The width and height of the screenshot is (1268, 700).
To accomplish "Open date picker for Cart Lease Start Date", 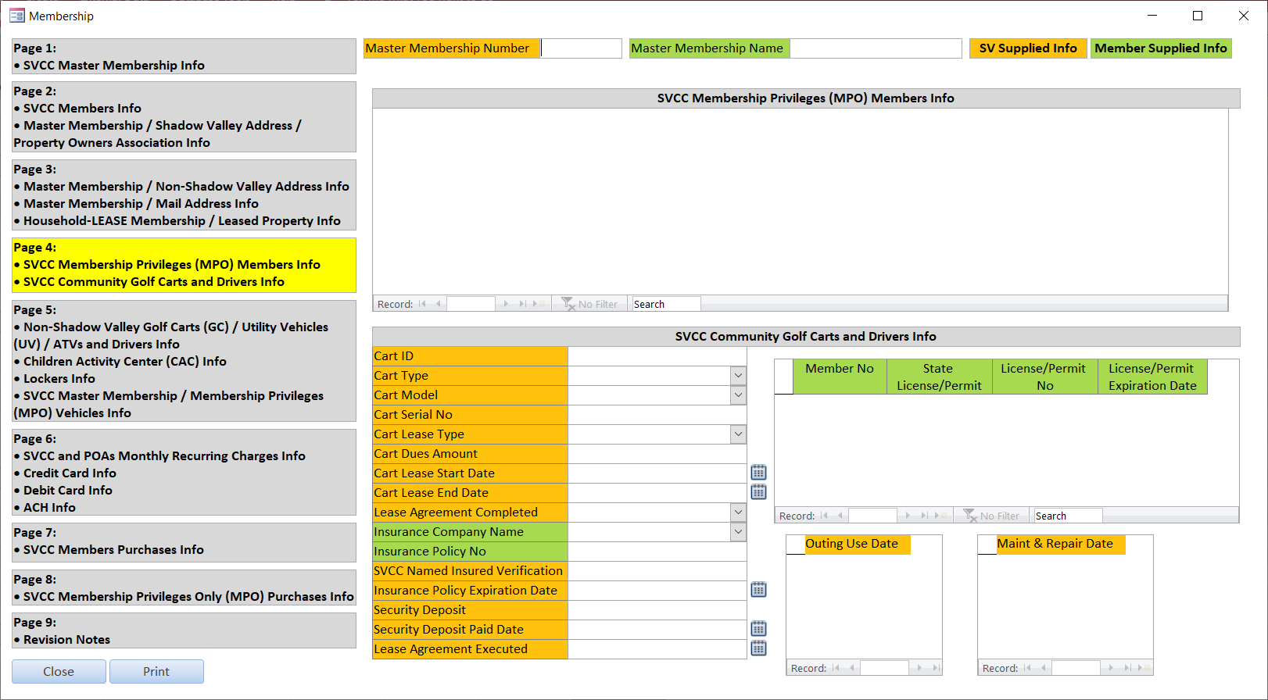I will [x=758, y=473].
